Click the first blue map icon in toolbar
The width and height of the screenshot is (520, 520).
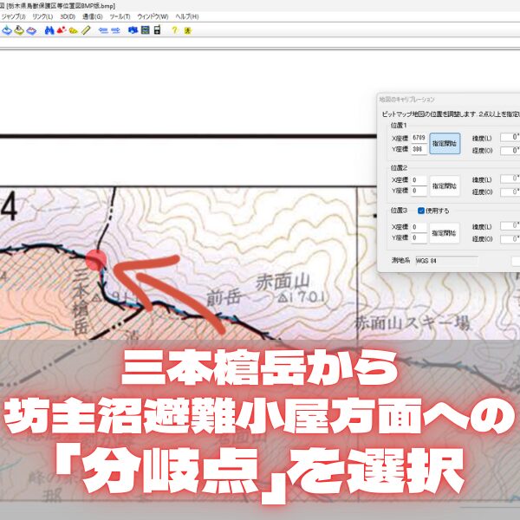(6, 30)
